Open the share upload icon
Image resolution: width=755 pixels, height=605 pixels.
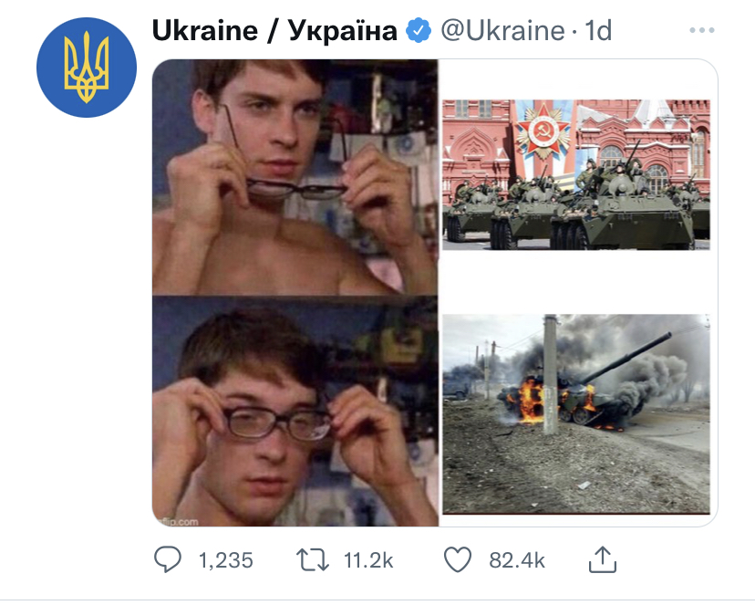pyautogui.click(x=603, y=559)
